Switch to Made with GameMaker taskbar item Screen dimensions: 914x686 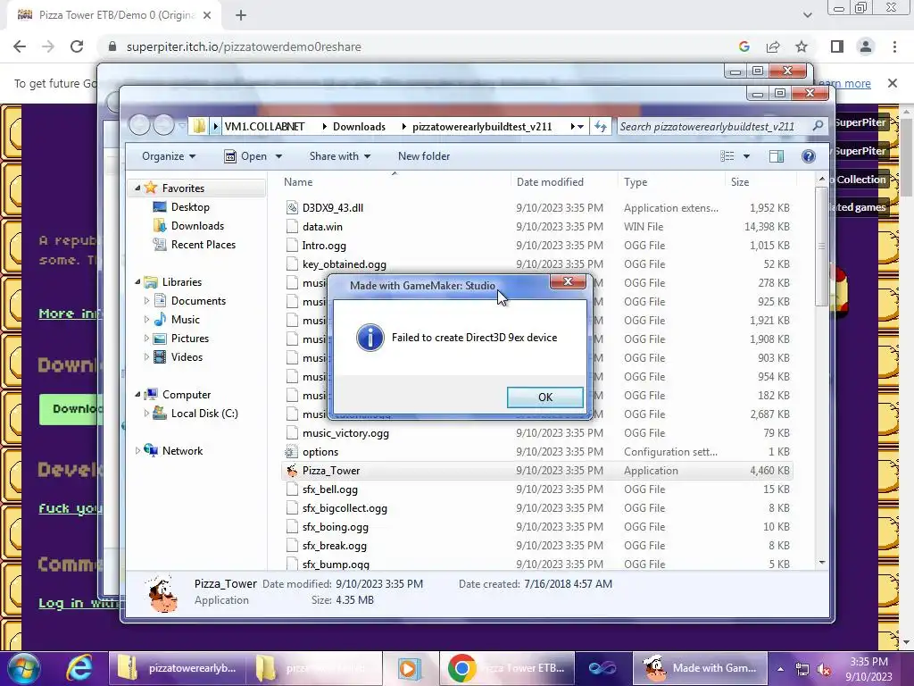(700, 668)
